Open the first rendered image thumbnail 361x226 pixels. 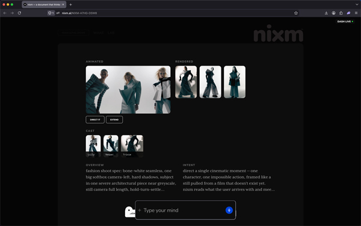[x=186, y=82]
